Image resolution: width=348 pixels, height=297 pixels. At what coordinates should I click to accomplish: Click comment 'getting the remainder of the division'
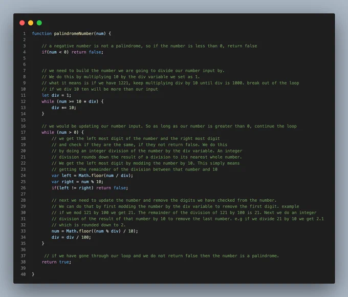pos(135,169)
